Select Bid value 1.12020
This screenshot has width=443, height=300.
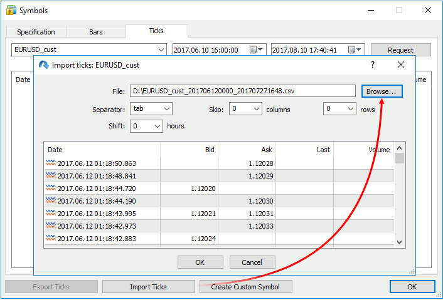click(x=203, y=189)
